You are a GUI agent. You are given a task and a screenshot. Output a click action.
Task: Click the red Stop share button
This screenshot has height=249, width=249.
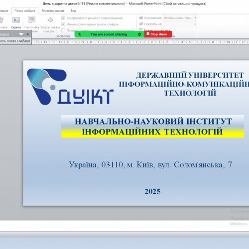158,34
